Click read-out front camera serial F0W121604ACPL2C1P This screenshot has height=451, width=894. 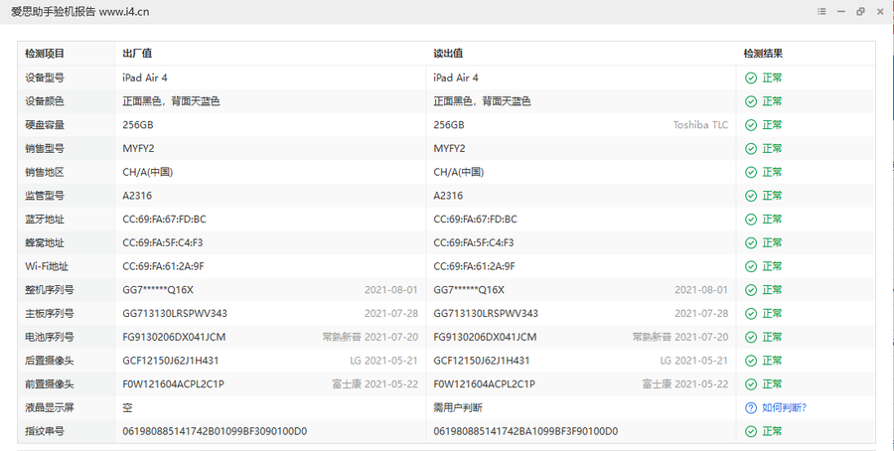click(x=484, y=384)
